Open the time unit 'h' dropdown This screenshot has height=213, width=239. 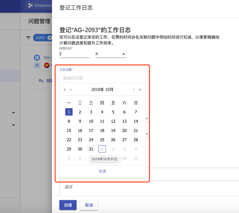tap(111, 54)
